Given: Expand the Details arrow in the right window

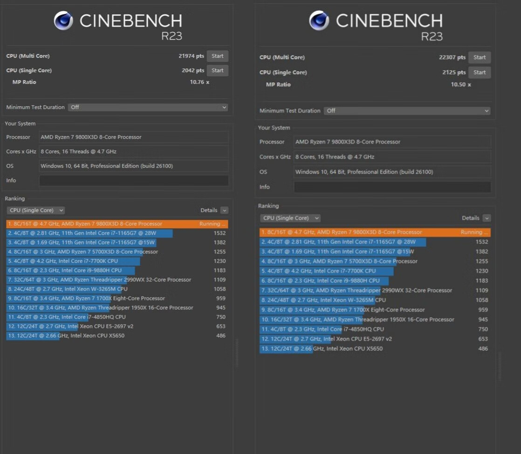Looking at the screenshot, I should point(487,218).
